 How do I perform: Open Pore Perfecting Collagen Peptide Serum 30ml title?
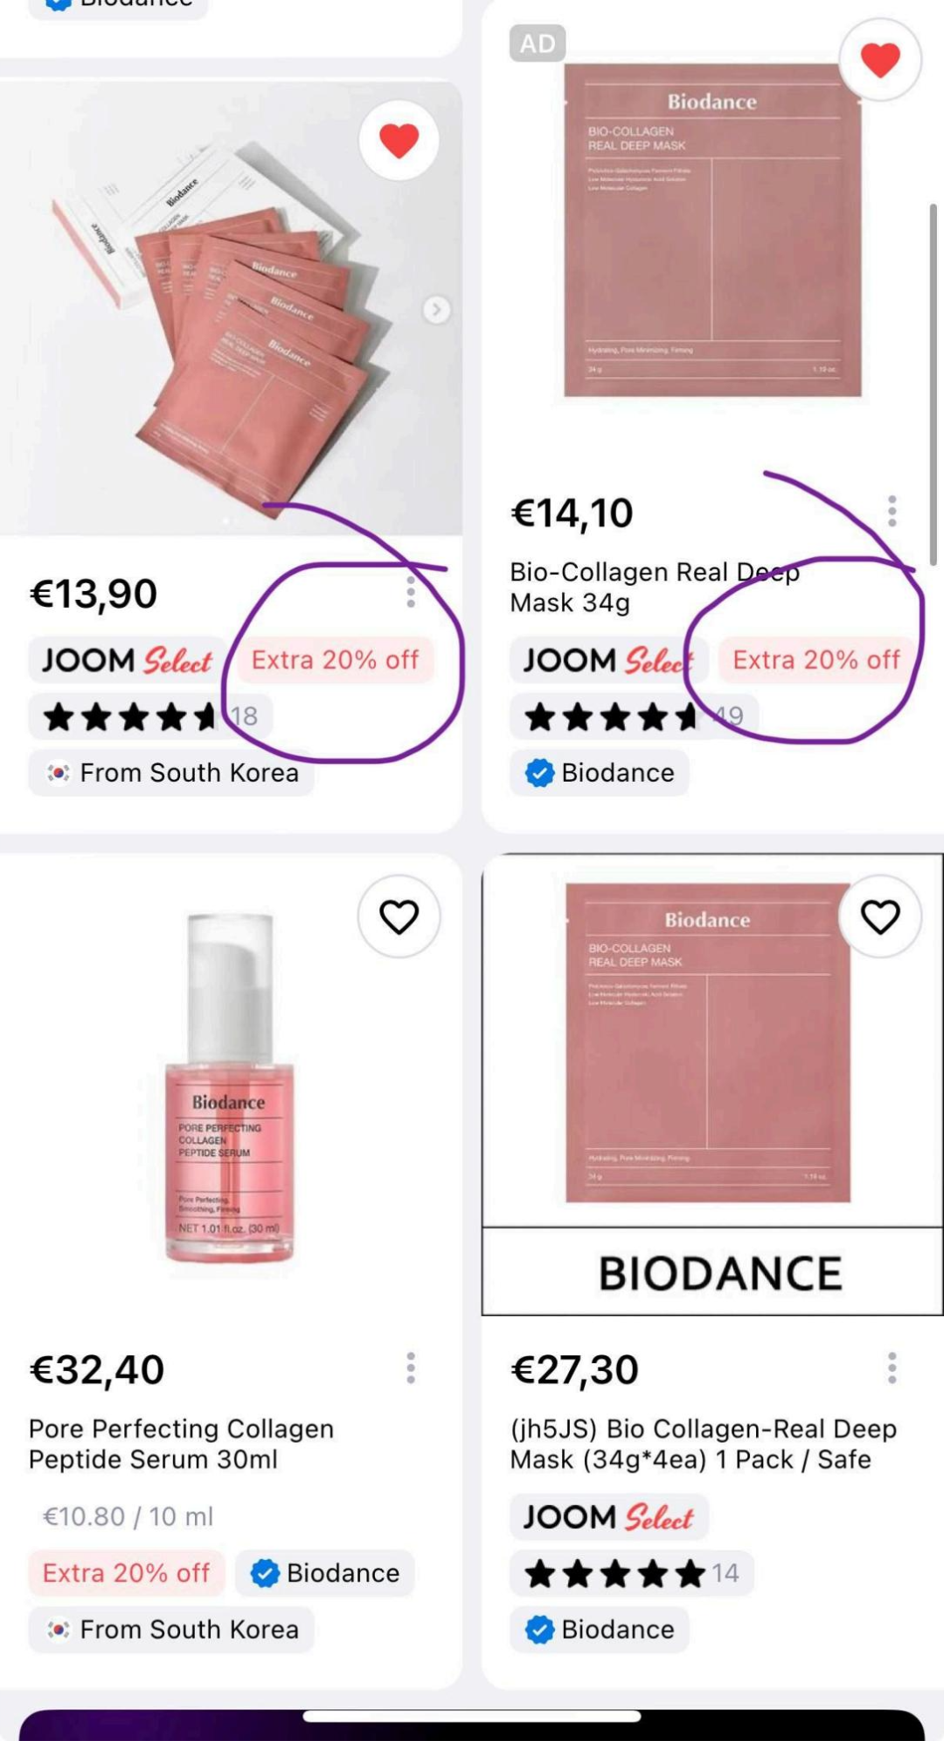(x=181, y=1444)
